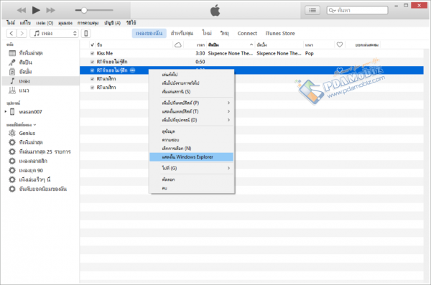Uncheck checkbox of the 0:50 song
Image resolution: width=431 pixels, height=285 pixels.
(x=93, y=62)
